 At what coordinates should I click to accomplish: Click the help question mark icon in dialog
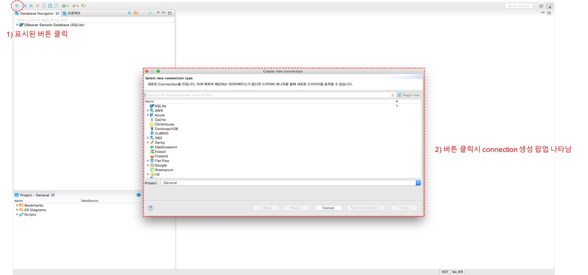point(150,208)
